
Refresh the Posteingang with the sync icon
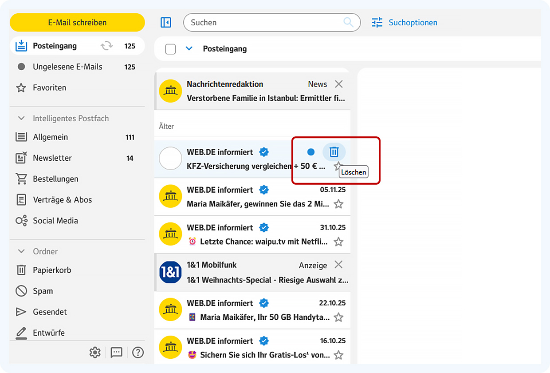tap(106, 45)
